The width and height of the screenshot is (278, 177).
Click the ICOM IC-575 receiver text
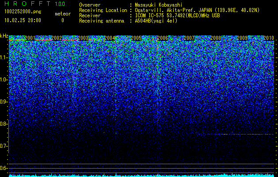177,15
